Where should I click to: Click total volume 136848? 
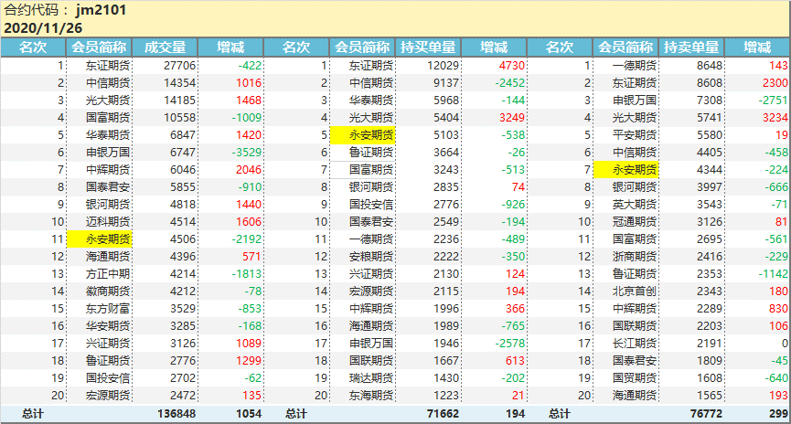176,414
